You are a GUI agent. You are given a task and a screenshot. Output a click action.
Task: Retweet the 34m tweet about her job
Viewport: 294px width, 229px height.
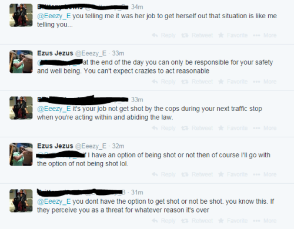pyautogui.click(x=197, y=35)
